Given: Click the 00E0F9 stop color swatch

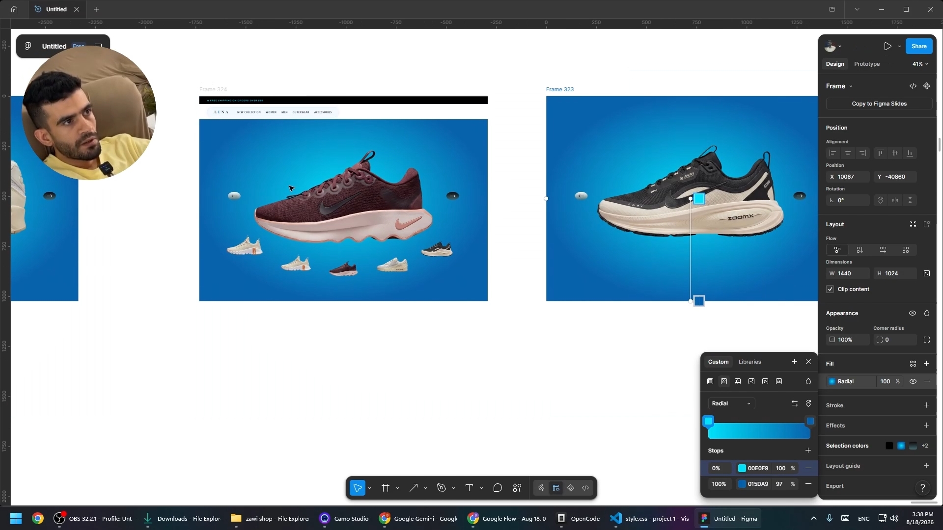Looking at the screenshot, I should [x=742, y=468].
